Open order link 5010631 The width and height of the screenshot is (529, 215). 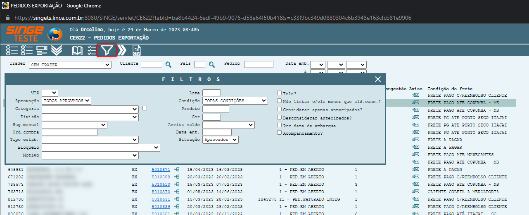(161, 199)
